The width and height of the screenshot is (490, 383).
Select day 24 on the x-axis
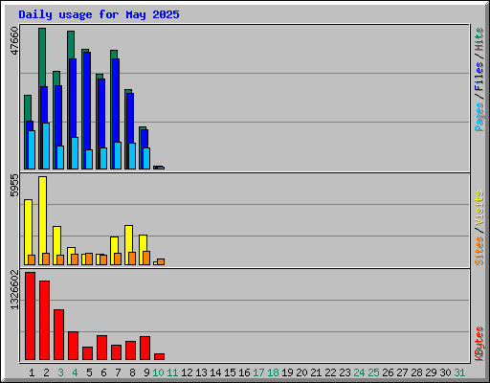[359, 372]
